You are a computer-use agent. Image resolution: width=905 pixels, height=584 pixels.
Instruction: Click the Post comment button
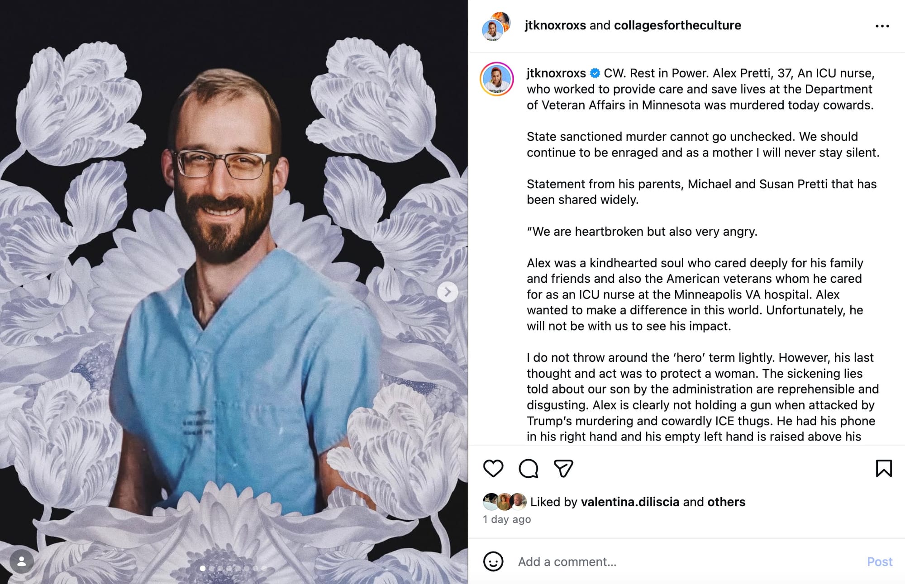pos(879,561)
